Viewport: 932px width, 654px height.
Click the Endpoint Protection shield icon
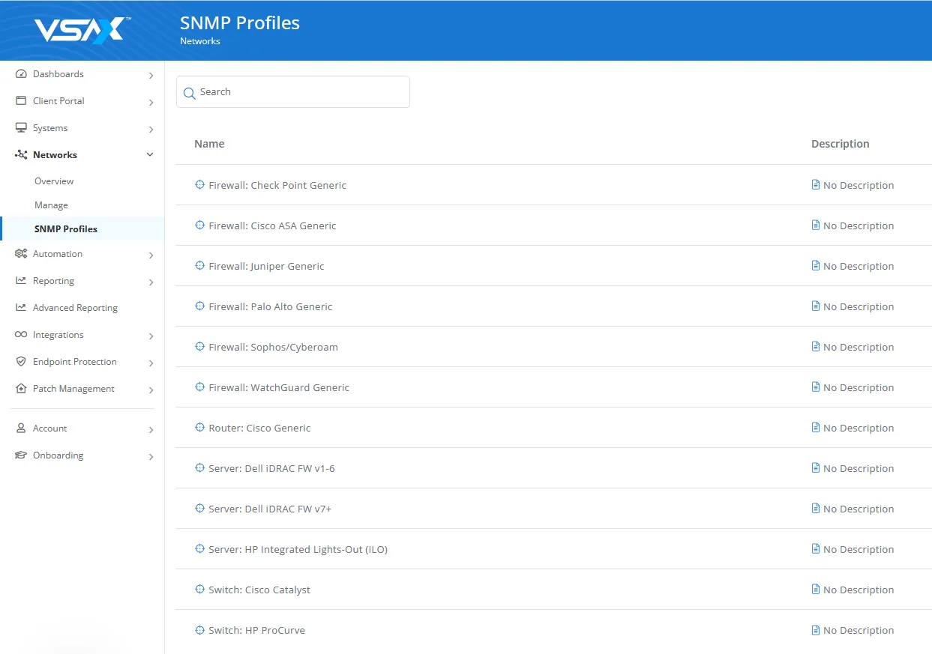[21, 362]
